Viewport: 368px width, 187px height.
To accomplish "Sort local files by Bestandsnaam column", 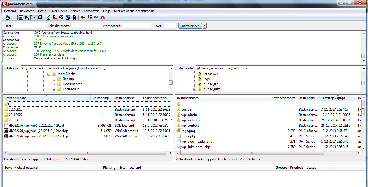I will 47,98.
